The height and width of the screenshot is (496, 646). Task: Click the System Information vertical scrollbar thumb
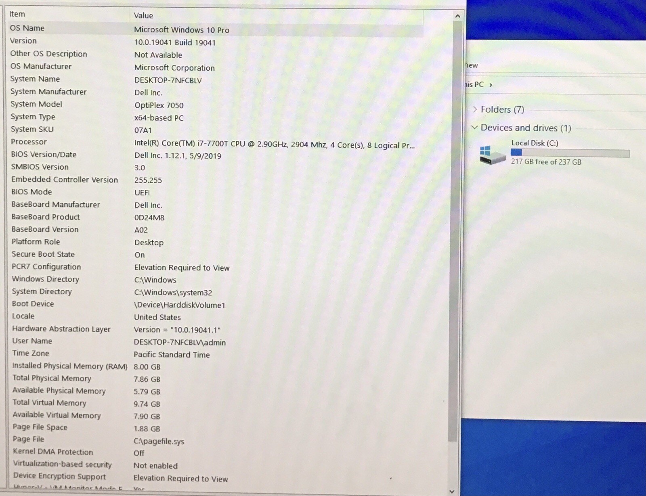click(455, 231)
